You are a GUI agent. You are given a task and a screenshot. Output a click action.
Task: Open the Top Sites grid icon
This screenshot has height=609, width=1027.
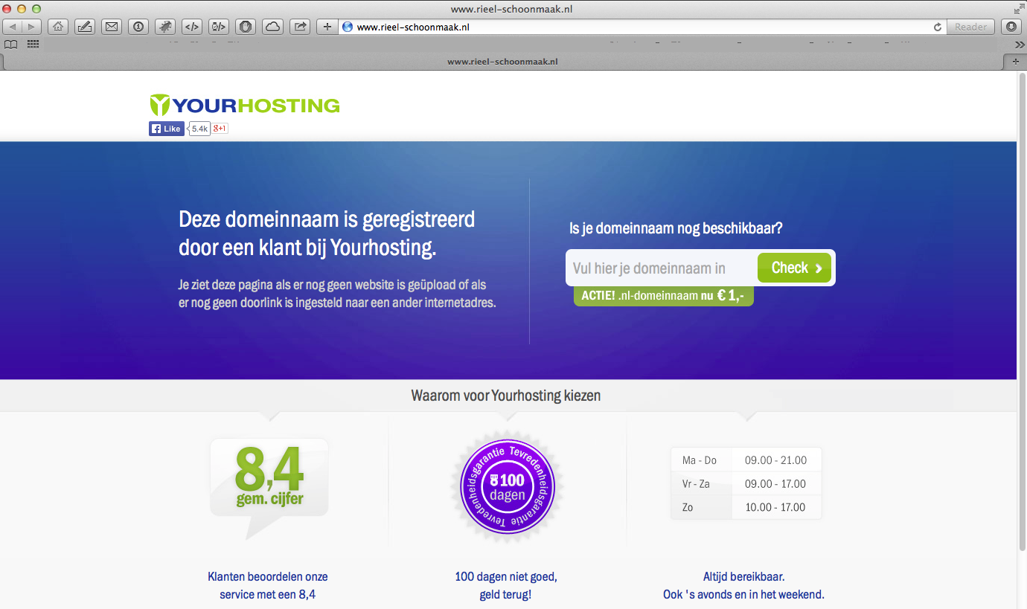click(33, 44)
